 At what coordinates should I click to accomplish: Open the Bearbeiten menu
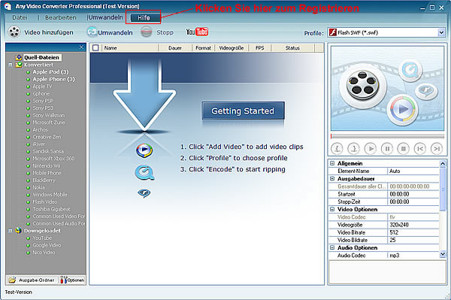pos(61,17)
